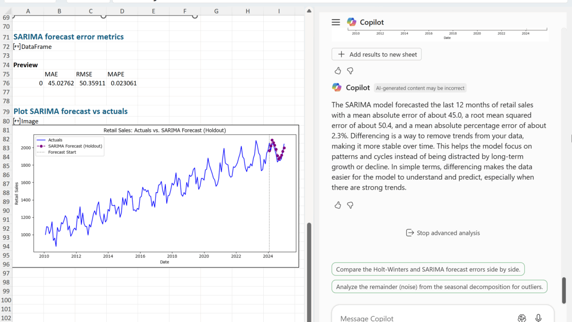Like the chart response with thumbs up

click(338, 71)
